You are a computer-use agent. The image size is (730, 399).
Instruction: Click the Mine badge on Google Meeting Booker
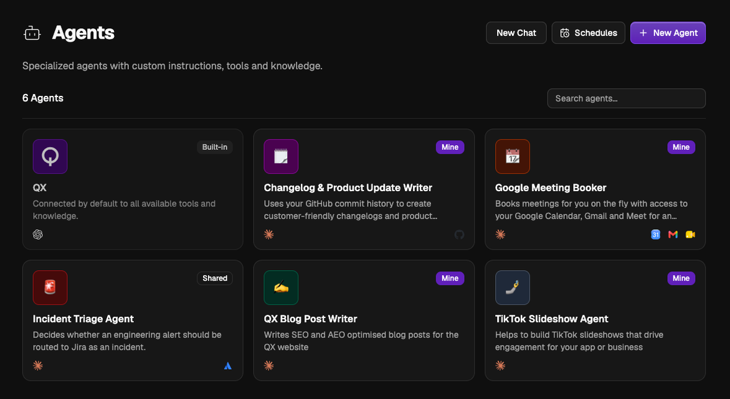681,148
